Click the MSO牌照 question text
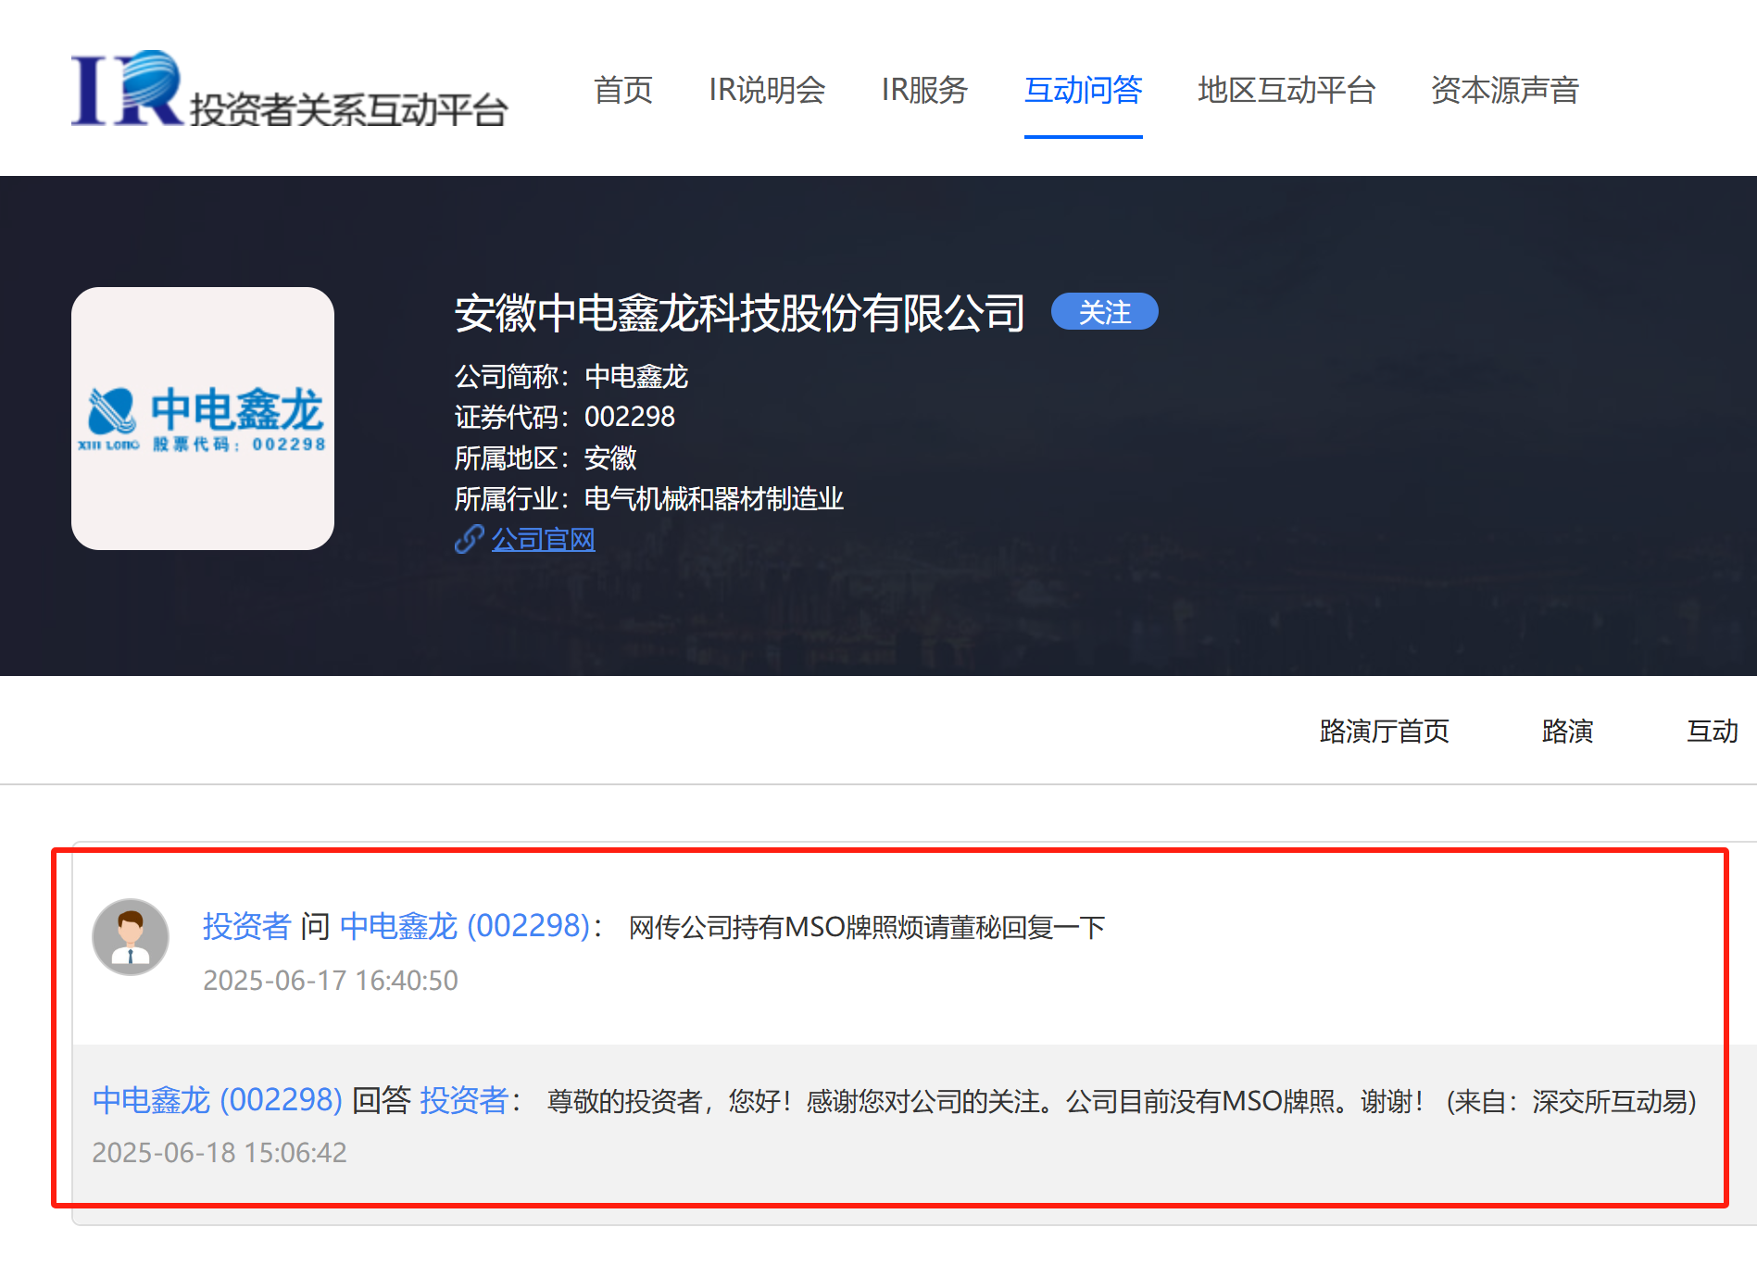The image size is (1757, 1277). click(866, 927)
